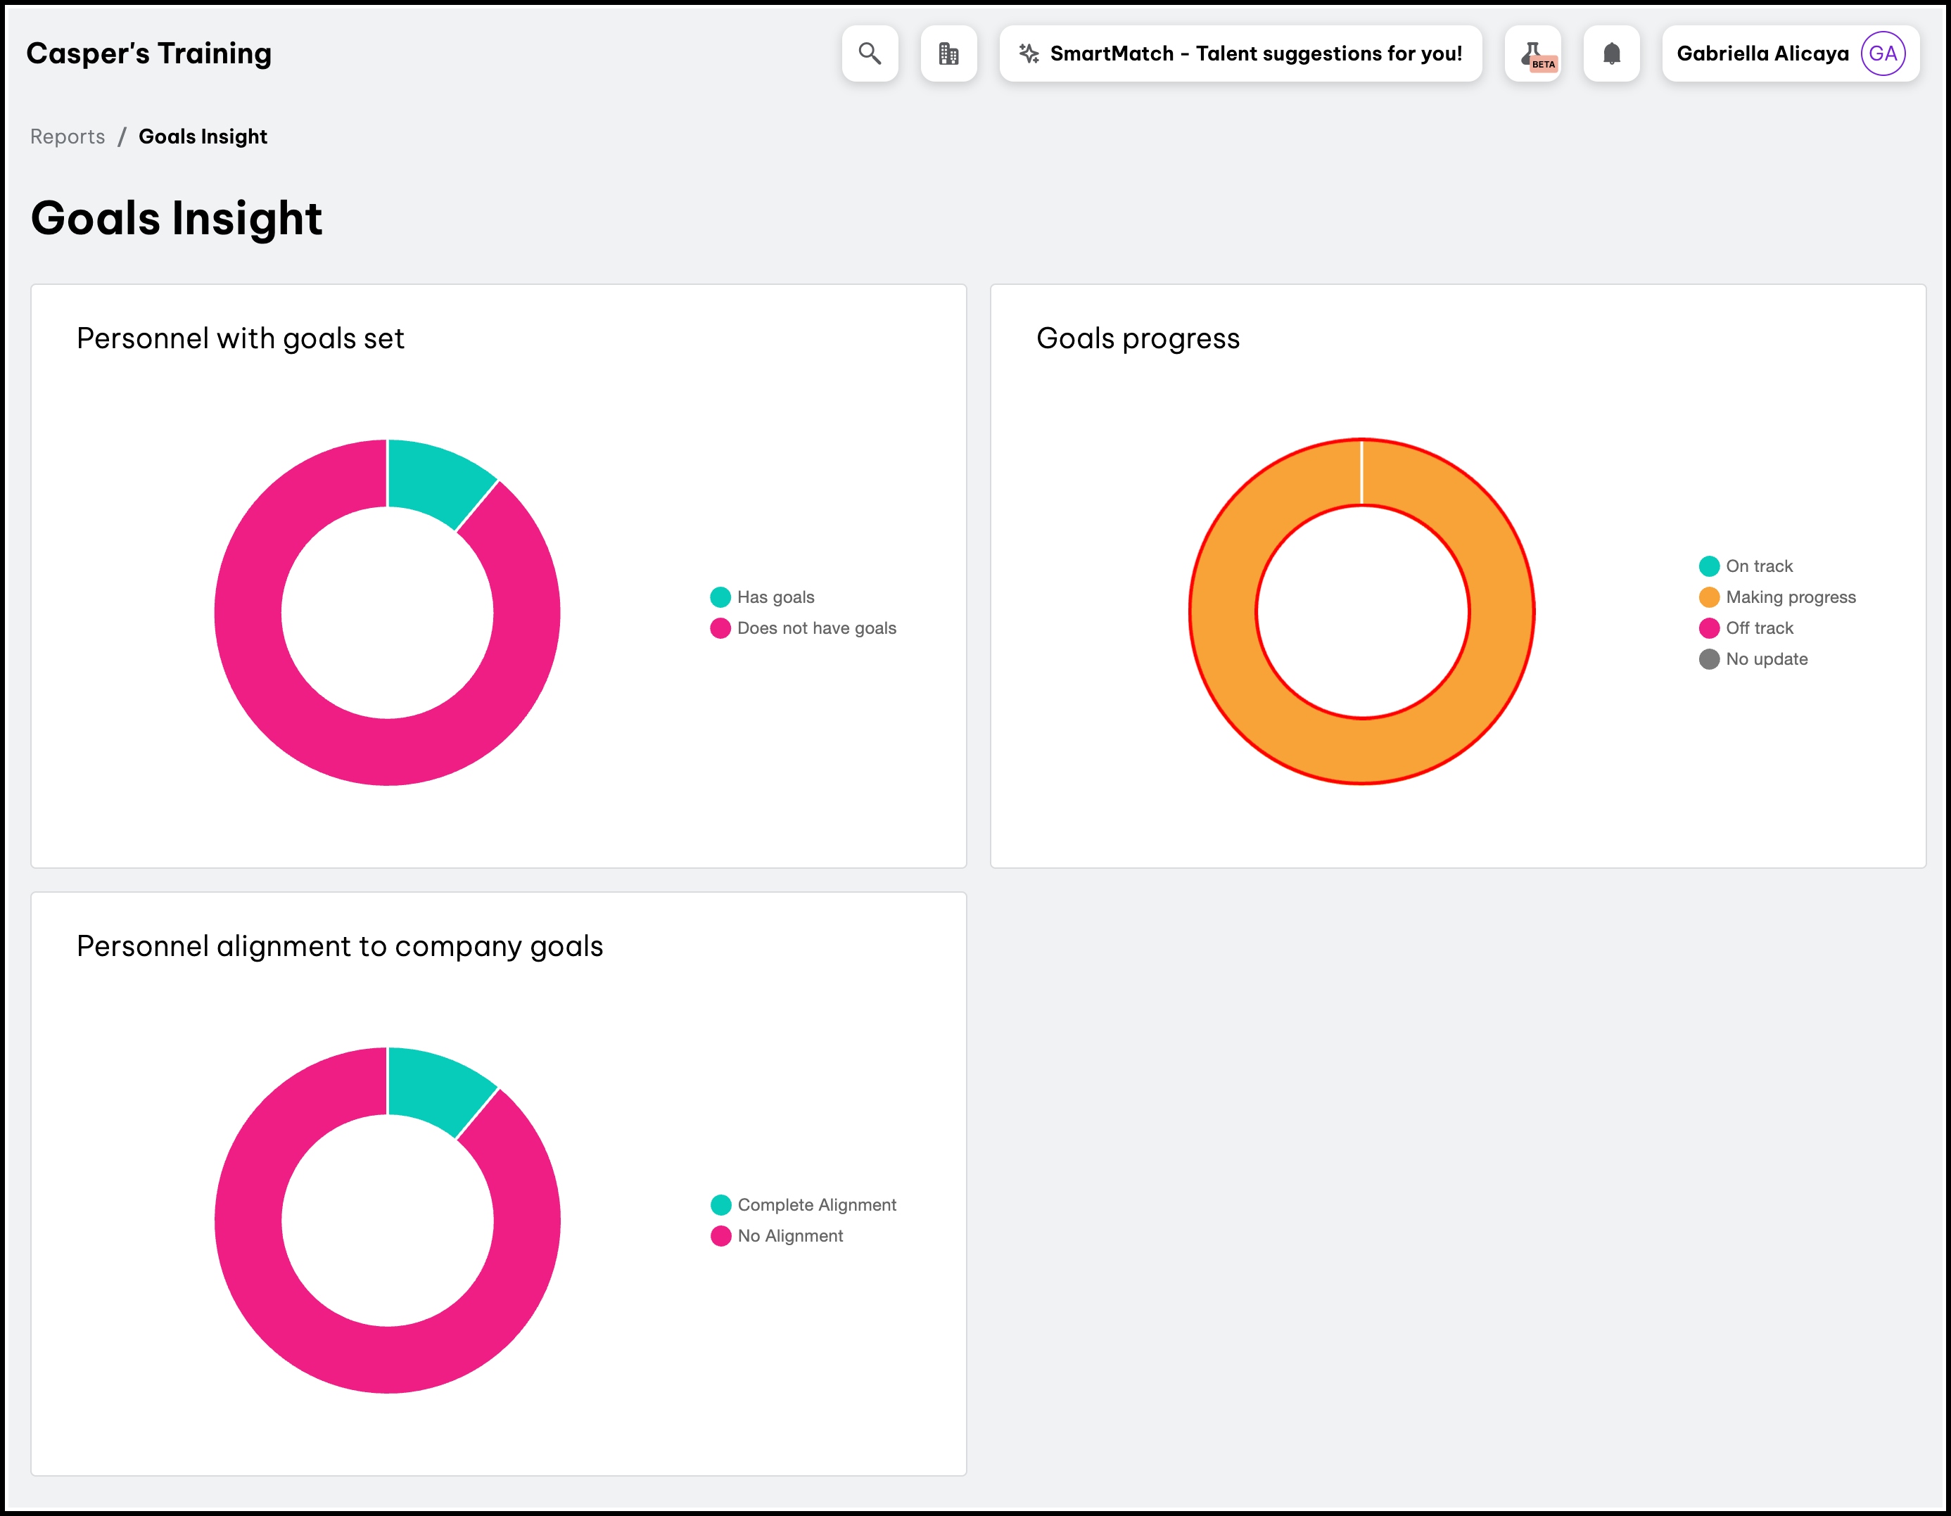Open SmartMatch talent suggestions button
This screenshot has width=1951, height=1516.
[x=1255, y=53]
